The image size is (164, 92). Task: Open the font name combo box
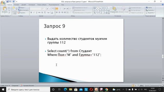click(36, 9)
